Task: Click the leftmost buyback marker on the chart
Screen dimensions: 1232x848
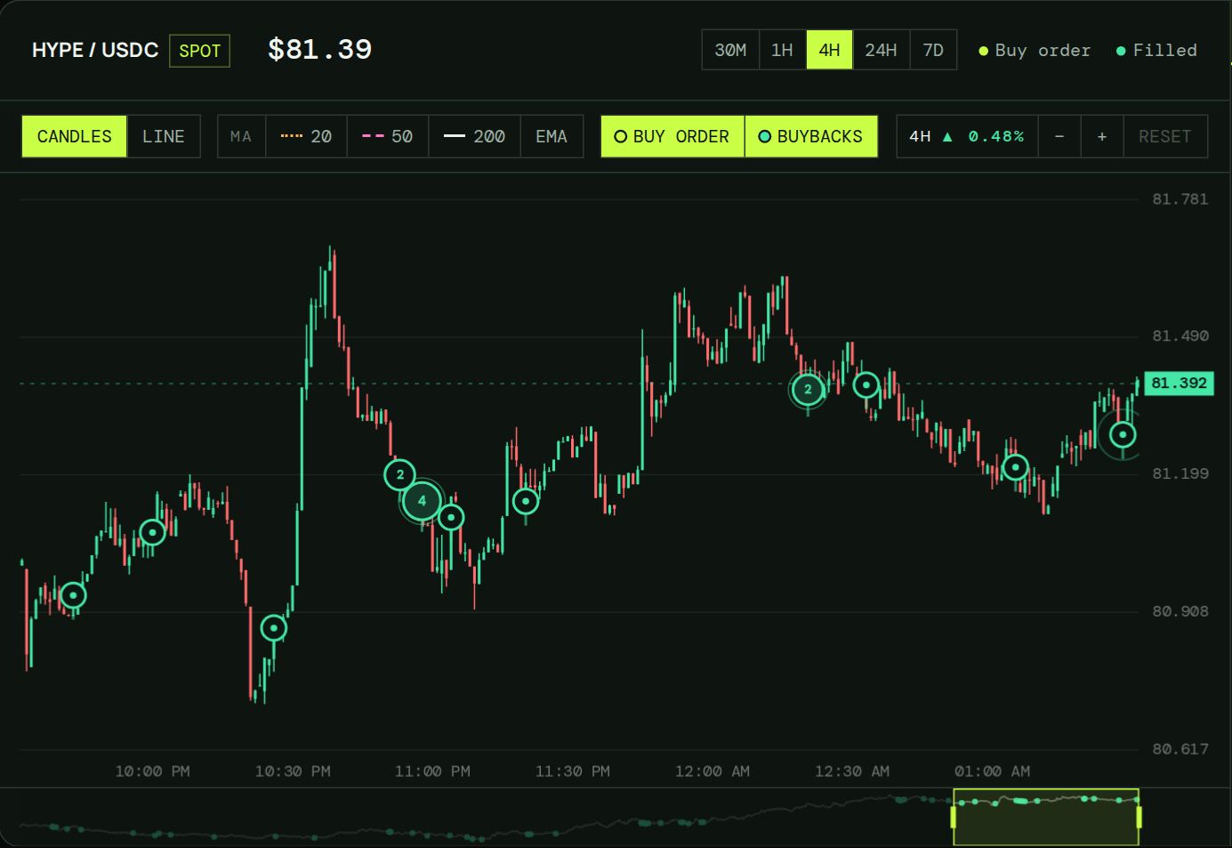Action: 73,595
